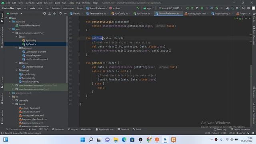The height and width of the screenshot is (144, 256).
Task: Click the Select Opened File target icon
Action: coord(44,13)
